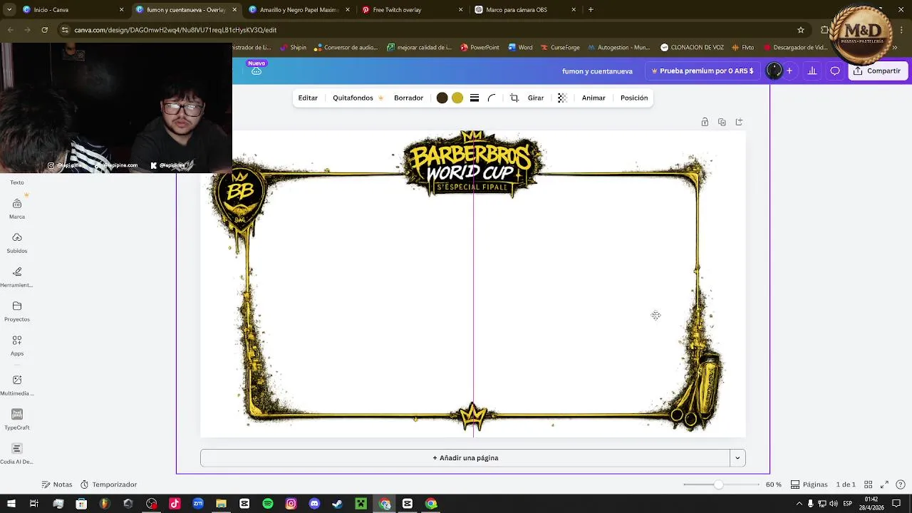
Task: Expand the add page dropdown arrow
Action: [737, 458]
